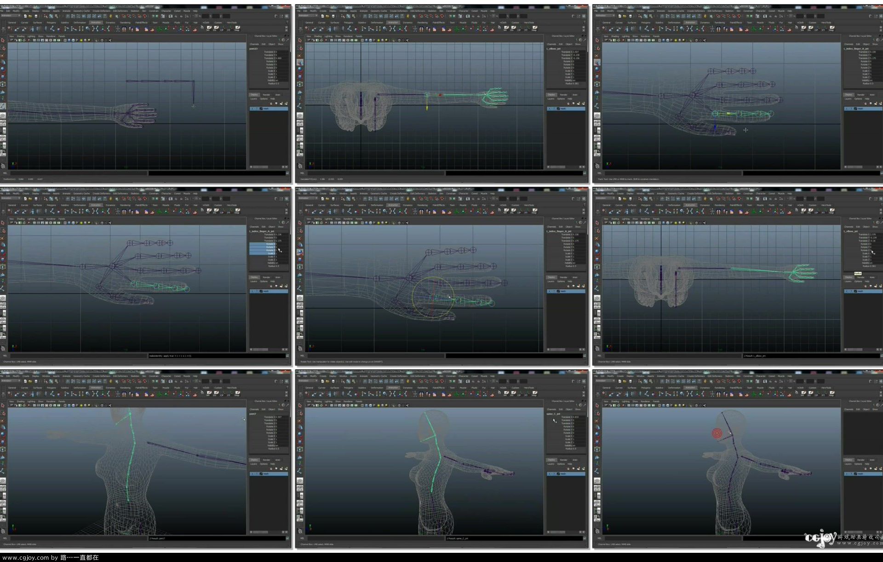Click Scale tool in bottom-right Maya window toolbox
The image size is (883, 562).
[x=597, y=442]
